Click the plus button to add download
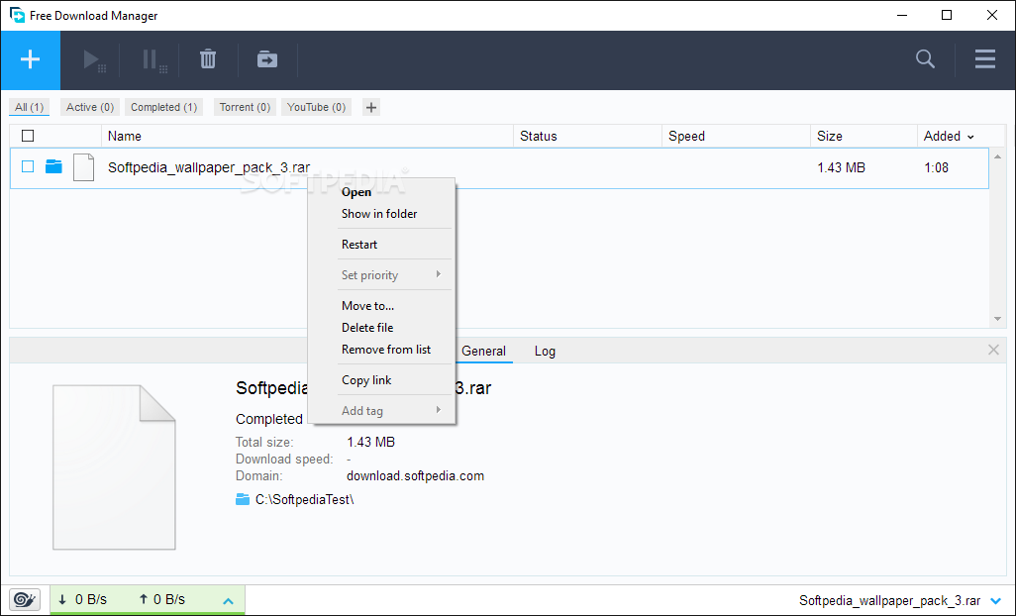This screenshot has height=616, width=1016. pos(31,59)
